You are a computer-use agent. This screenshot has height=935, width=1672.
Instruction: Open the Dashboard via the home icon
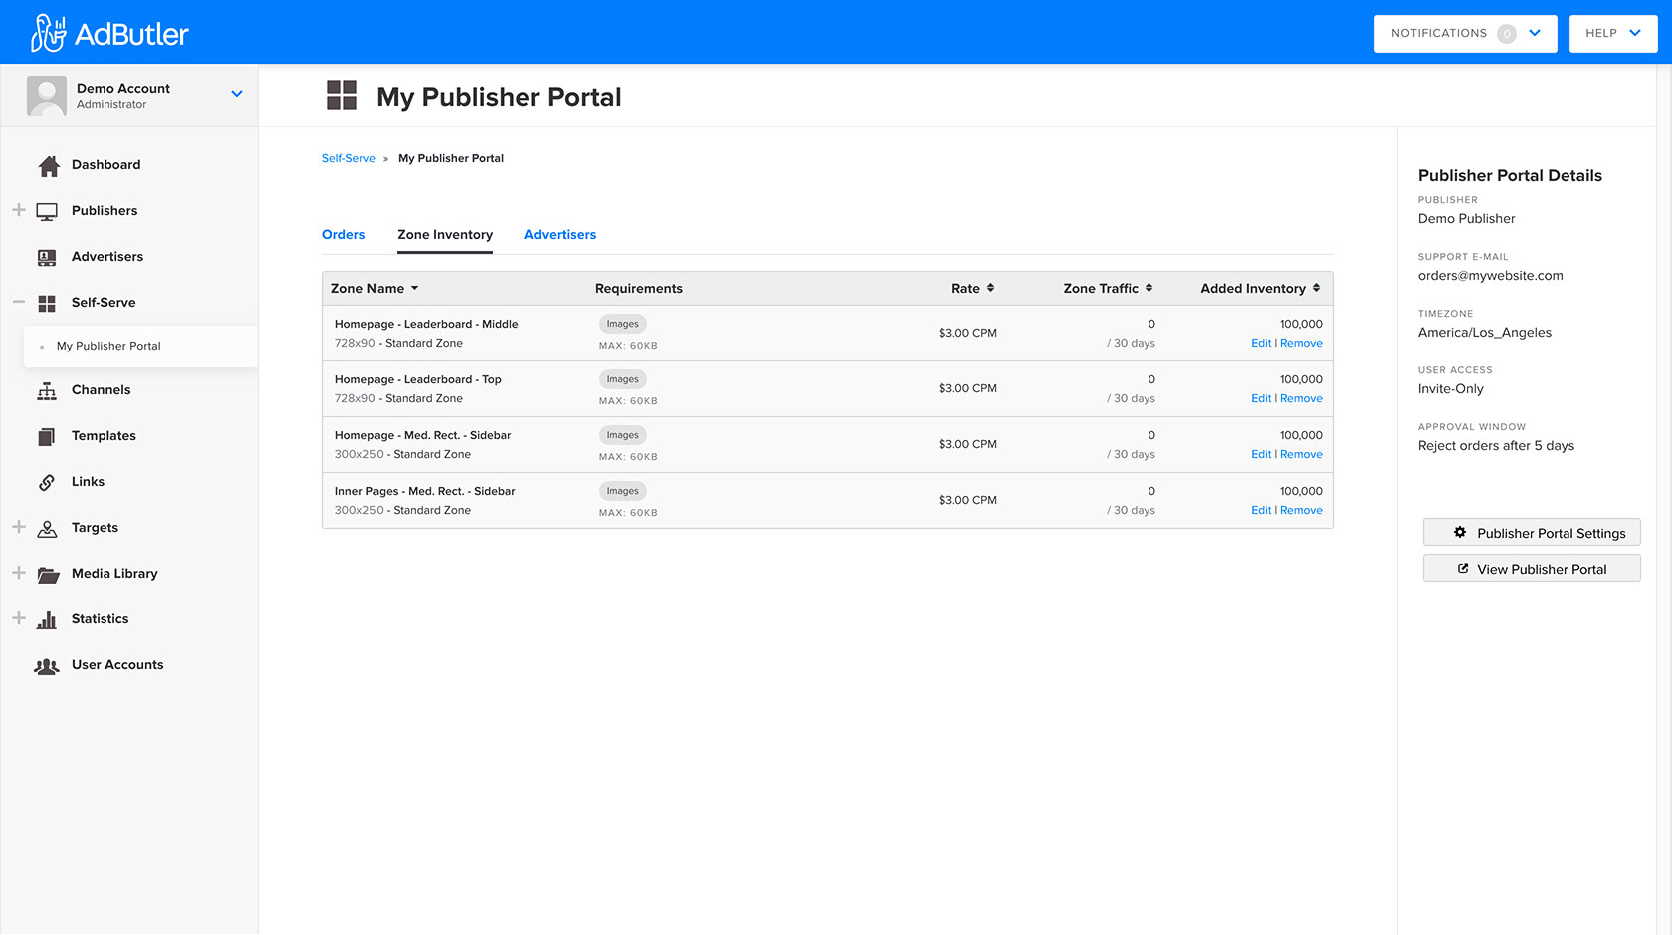coord(47,164)
